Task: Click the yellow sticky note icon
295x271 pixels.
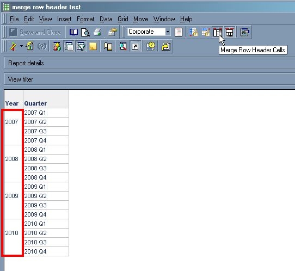Action: point(93,46)
